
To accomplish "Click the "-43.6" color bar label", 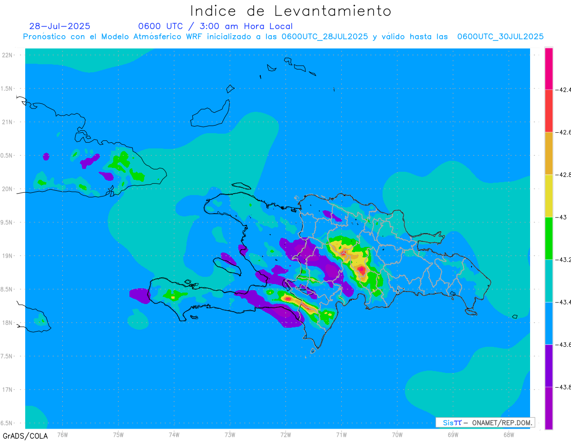I will coord(563,344).
